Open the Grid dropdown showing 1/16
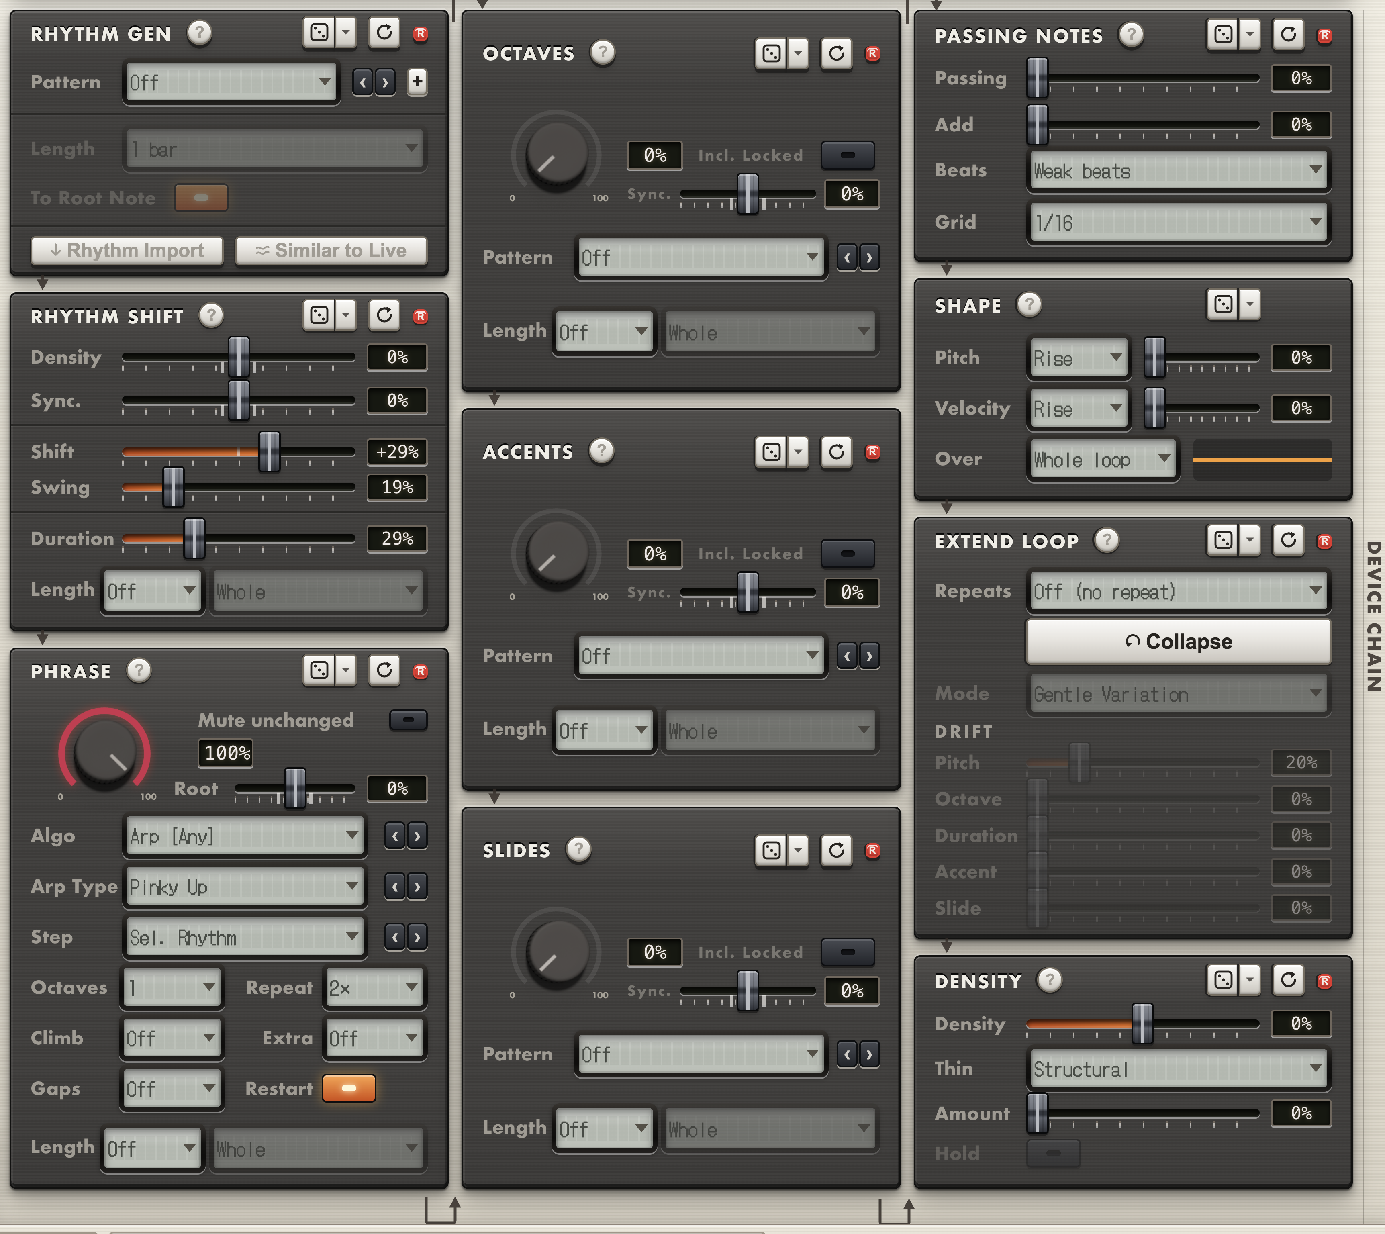Viewport: 1385px width, 1234px height. 1178,223
